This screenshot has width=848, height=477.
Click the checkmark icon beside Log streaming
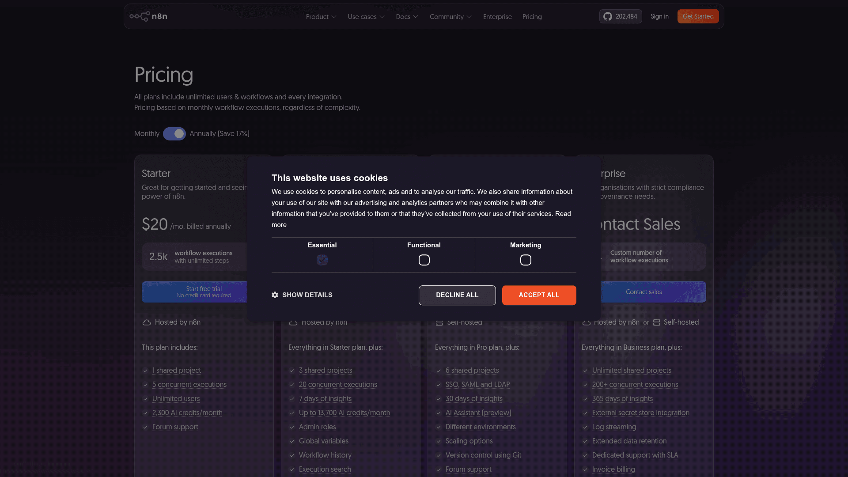coord(585,427)
